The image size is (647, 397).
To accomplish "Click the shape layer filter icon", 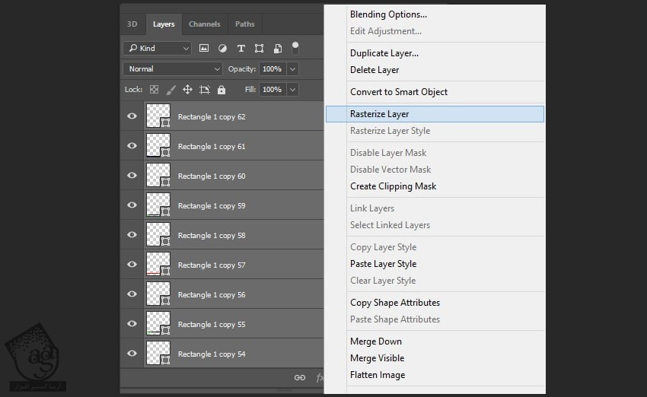I will (x=260, y=48).
